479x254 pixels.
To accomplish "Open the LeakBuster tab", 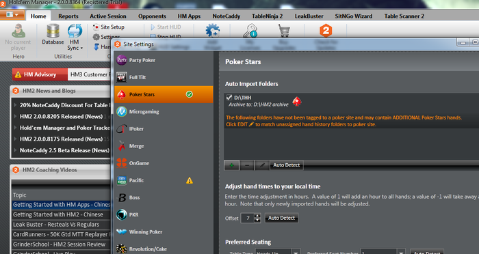I will click(309, 16).
